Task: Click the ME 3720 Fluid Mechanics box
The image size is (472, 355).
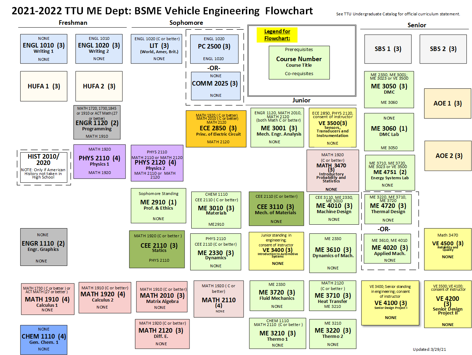Action: point(277,295)
